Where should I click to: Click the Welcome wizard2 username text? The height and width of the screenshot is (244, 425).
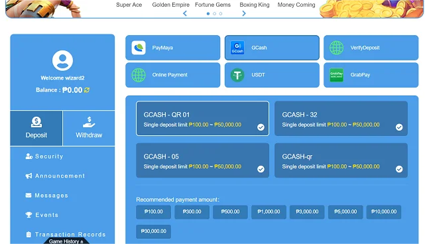tap(62, 78)
